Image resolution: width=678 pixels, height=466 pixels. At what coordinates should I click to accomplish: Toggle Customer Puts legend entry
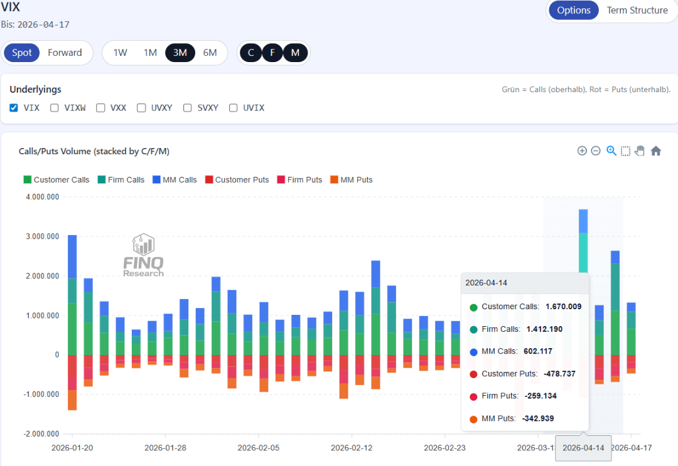(241, 180)
